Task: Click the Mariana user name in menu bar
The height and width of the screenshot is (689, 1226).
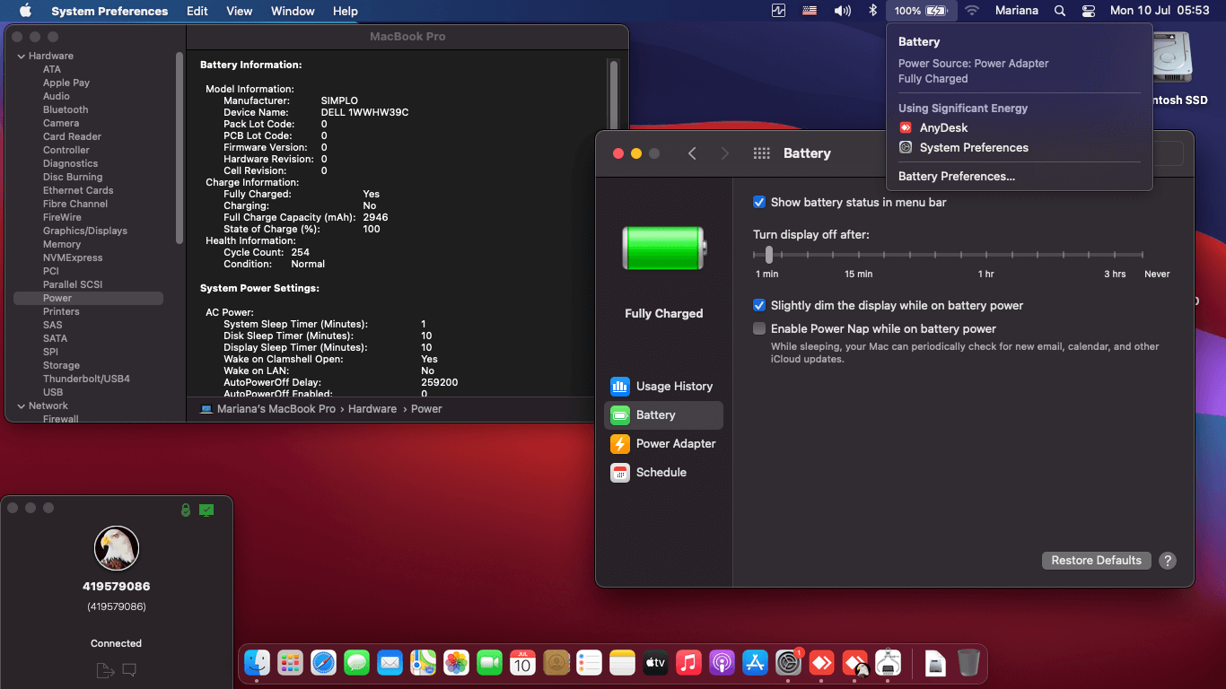Action: (1017, 11)
